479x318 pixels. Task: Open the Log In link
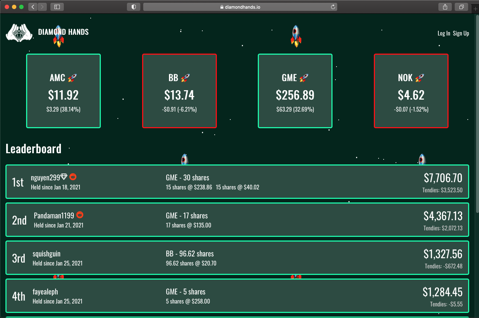pyautogui.click(x=444, y=33)
